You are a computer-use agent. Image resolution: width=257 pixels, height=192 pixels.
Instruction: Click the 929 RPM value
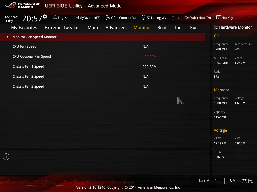click(150, 67)
